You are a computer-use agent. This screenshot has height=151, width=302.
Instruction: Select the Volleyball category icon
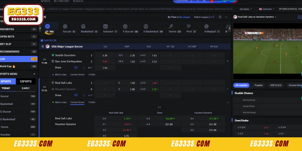206,26
